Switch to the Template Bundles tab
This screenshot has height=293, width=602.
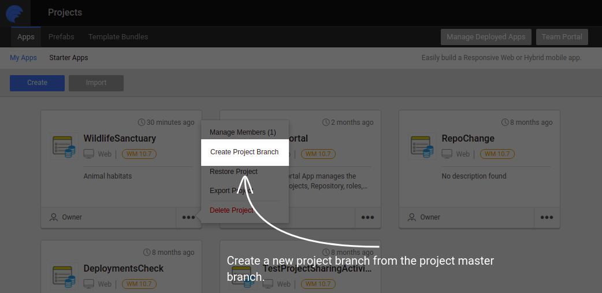[x=118, y=37]
